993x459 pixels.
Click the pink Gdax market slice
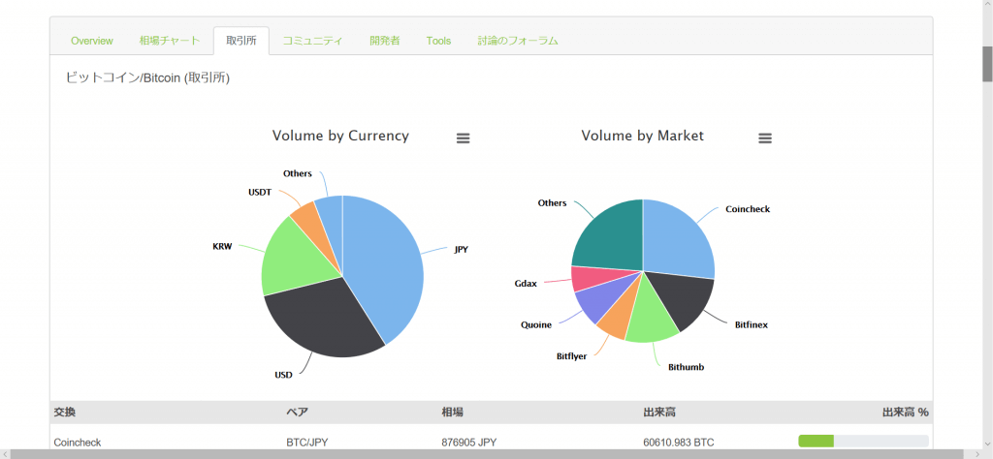(x=591, y=278)
